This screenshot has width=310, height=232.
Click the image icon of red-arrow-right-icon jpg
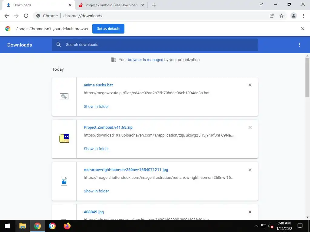[x=64, y=181]
